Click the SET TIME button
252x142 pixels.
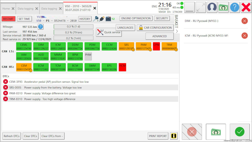(x=24, y=19)
